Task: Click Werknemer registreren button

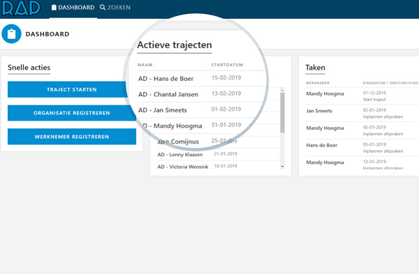Action: (72, 137)
